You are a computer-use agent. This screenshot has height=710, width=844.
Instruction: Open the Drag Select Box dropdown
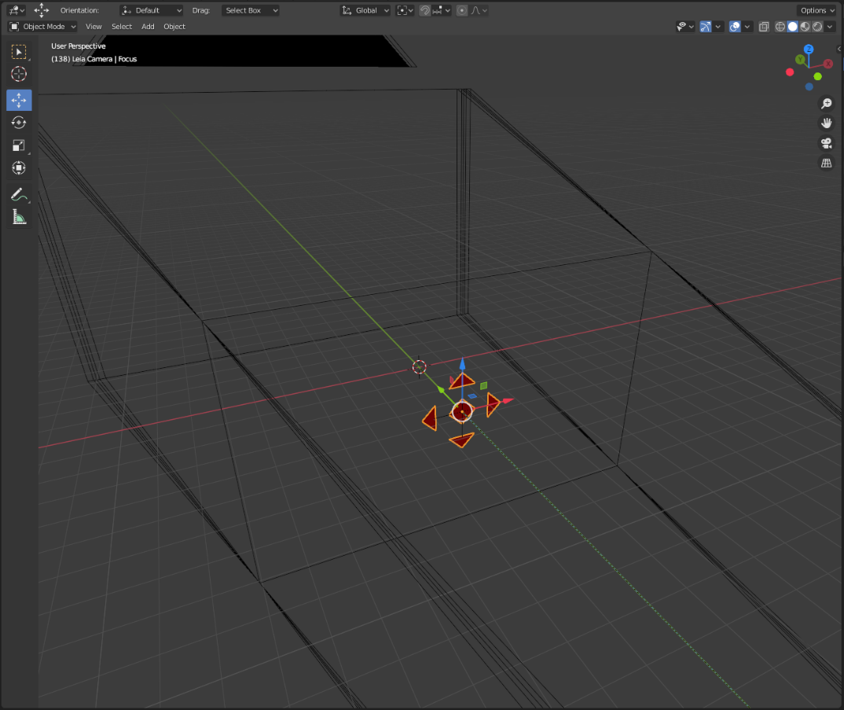click(251, 10)
